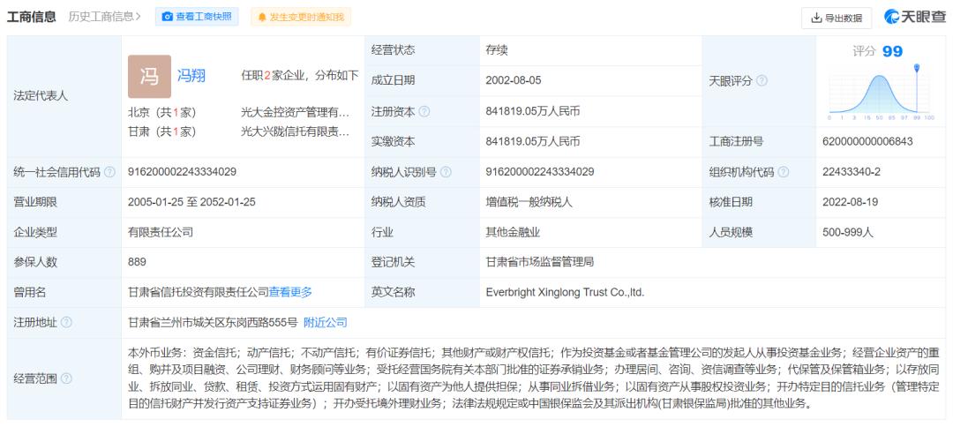Click help icon next to 注册资本
Screen dimensions: 953x427
(424, 112)
